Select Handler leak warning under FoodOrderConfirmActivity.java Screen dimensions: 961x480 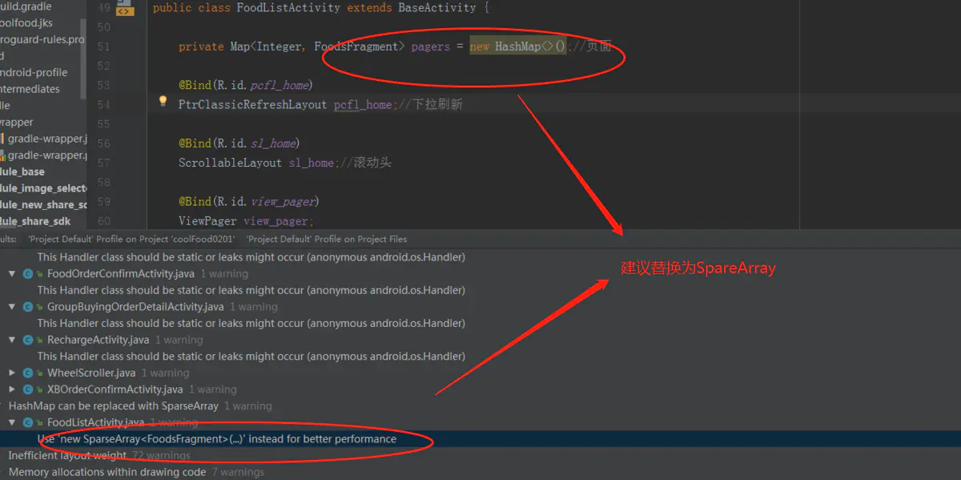251,290
